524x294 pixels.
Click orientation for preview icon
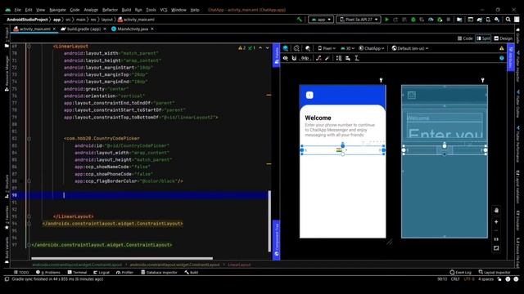click(x=296, y=48)
